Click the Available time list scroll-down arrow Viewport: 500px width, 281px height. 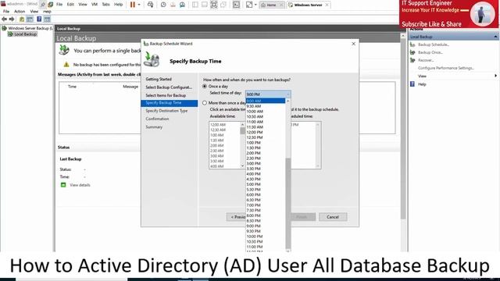(x=242, y=165)
